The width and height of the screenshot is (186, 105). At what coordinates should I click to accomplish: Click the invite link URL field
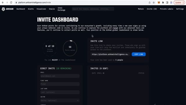pyautogui.click(x=110, y=54)
